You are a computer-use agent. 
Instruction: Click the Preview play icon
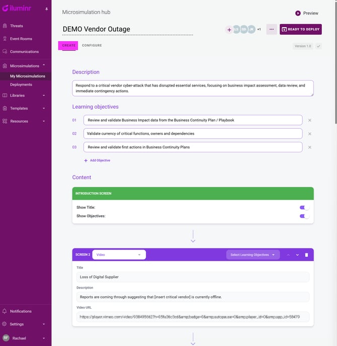pos(298,13)
